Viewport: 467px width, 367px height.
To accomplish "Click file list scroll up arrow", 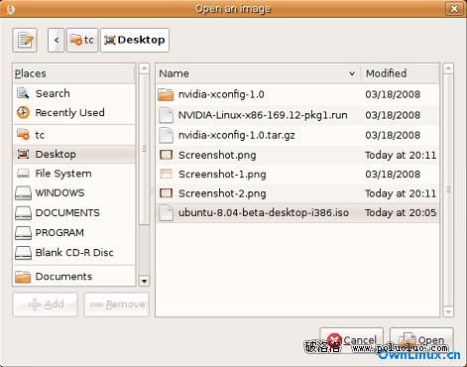I will coord(448,68).
